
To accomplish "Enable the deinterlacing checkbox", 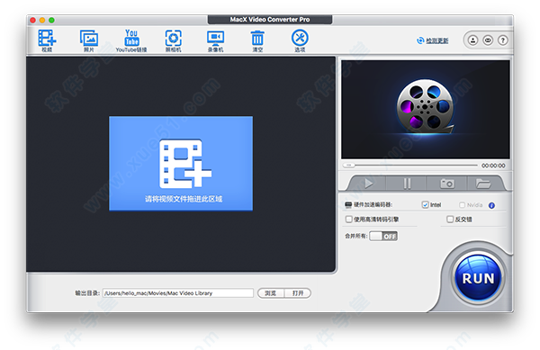I will tap(450, 220).
